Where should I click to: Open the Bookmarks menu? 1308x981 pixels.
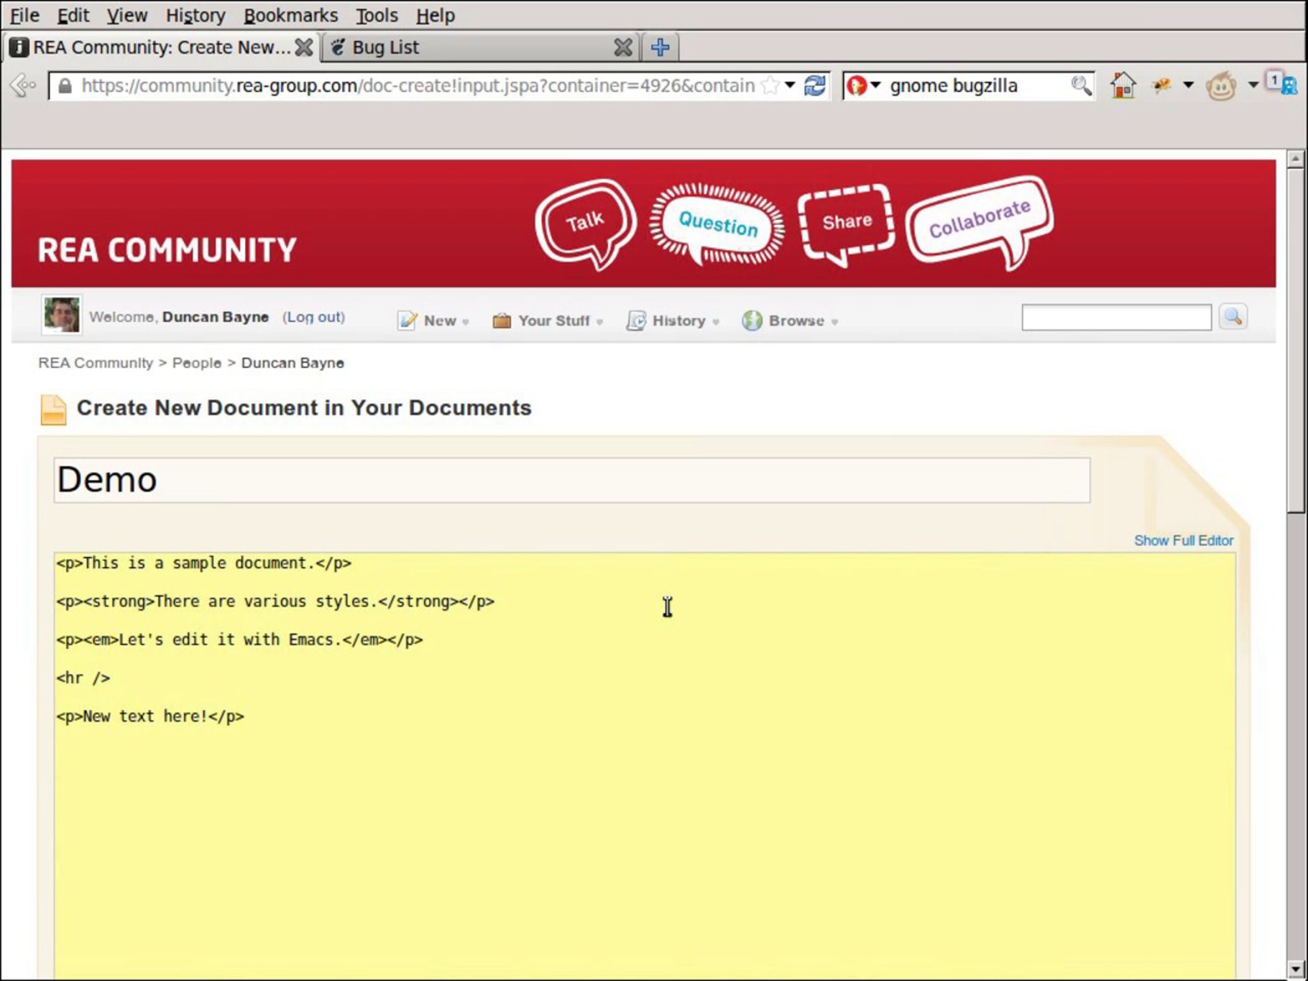coord(290,15)
